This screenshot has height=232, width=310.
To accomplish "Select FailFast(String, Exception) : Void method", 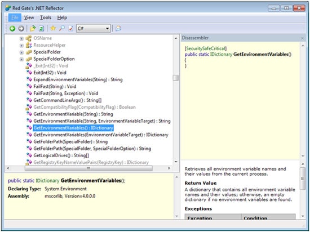I will 66,93.
